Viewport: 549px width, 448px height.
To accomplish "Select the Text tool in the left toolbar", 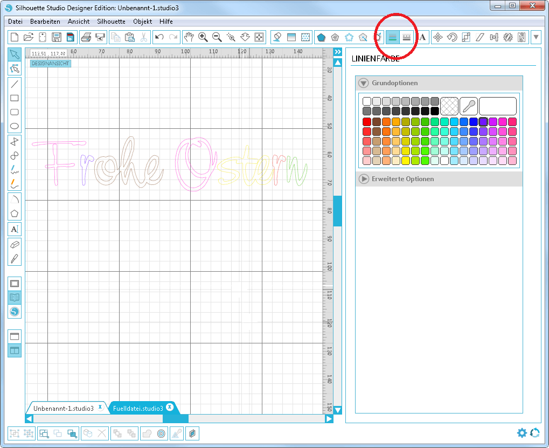I will (14, 229).
